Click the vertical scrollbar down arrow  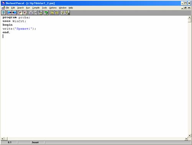189,135
